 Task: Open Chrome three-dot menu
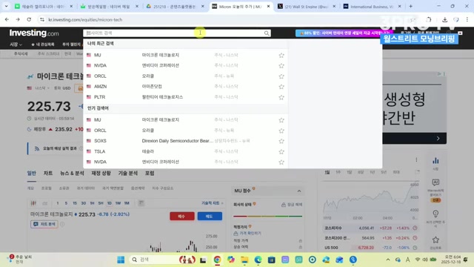[x=467, y=20]
